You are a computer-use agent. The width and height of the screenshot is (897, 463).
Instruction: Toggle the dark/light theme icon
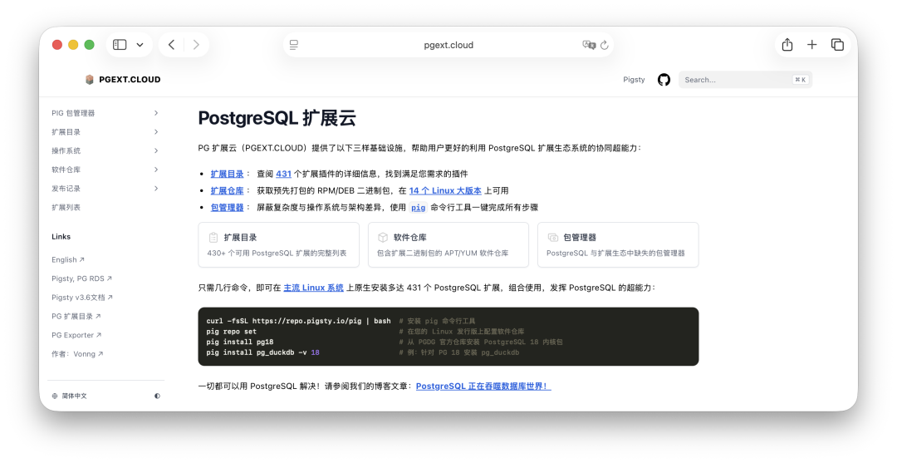(x=157, y=396)
